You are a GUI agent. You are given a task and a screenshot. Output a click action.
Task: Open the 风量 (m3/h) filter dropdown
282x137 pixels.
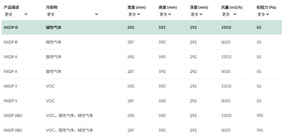229,14
